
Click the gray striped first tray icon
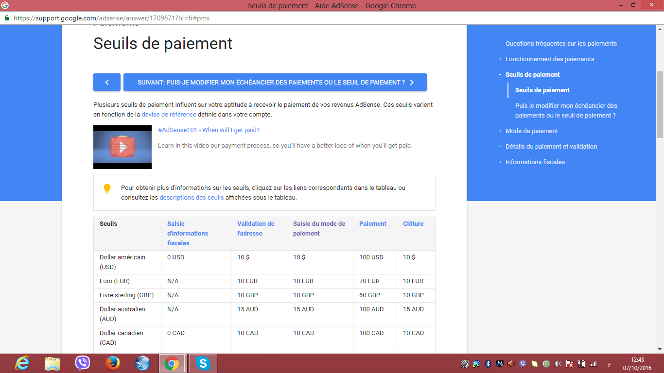pos(465,364)
